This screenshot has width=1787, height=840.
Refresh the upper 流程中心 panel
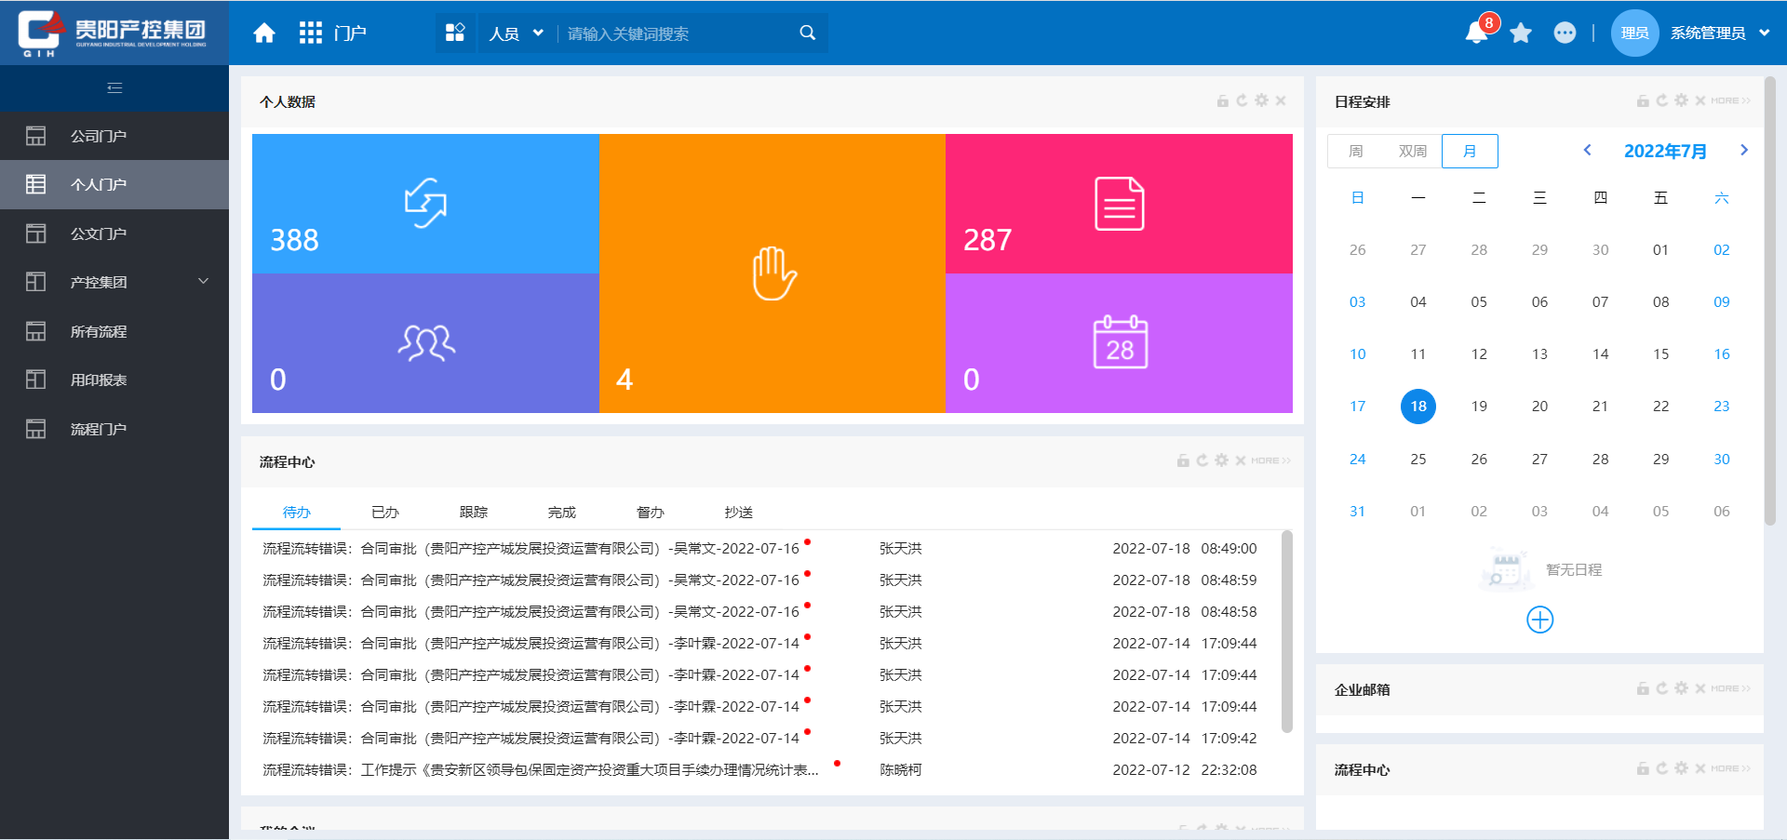[1202, 460]
